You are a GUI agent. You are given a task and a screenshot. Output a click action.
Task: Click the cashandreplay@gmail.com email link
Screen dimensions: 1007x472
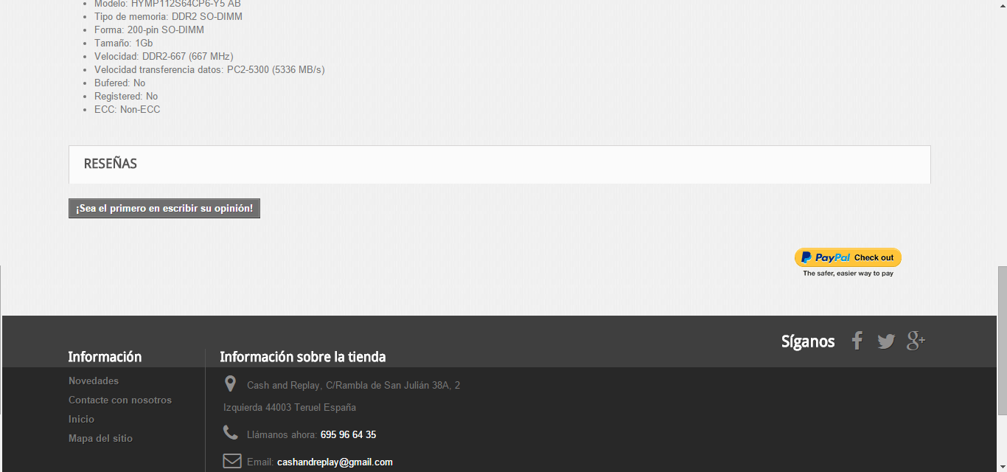tap(335, 462)
